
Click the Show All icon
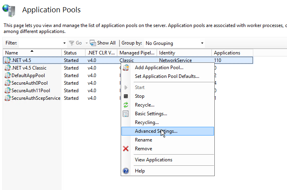pos(93,43)
